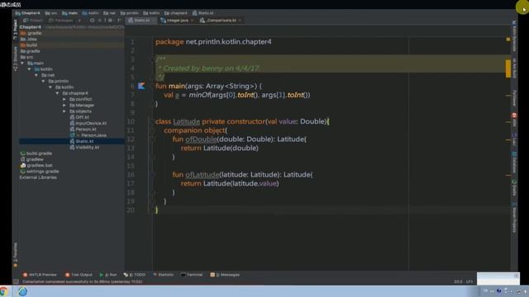Open InputDevice.kt in the project tree
This screenshot has width=529, height=297.
click(88, 123)
